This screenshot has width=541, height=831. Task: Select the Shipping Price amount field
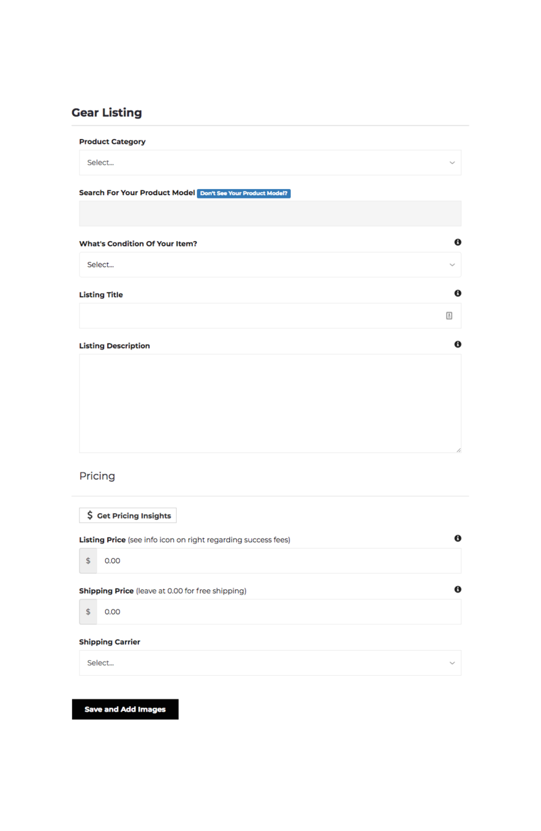click(279, 612)
